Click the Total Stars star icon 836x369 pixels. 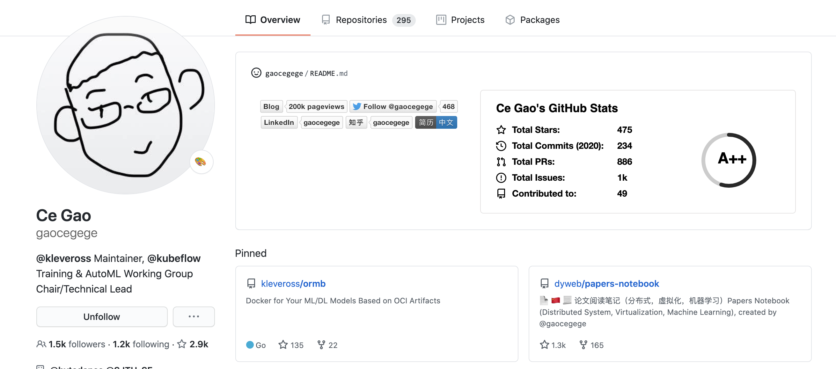(501, 130)
